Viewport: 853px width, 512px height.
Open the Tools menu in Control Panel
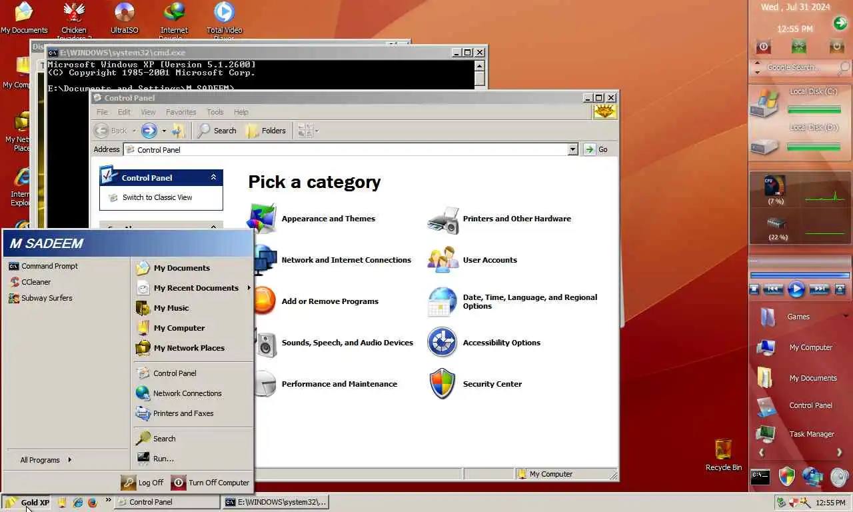(x=215, y=112)
